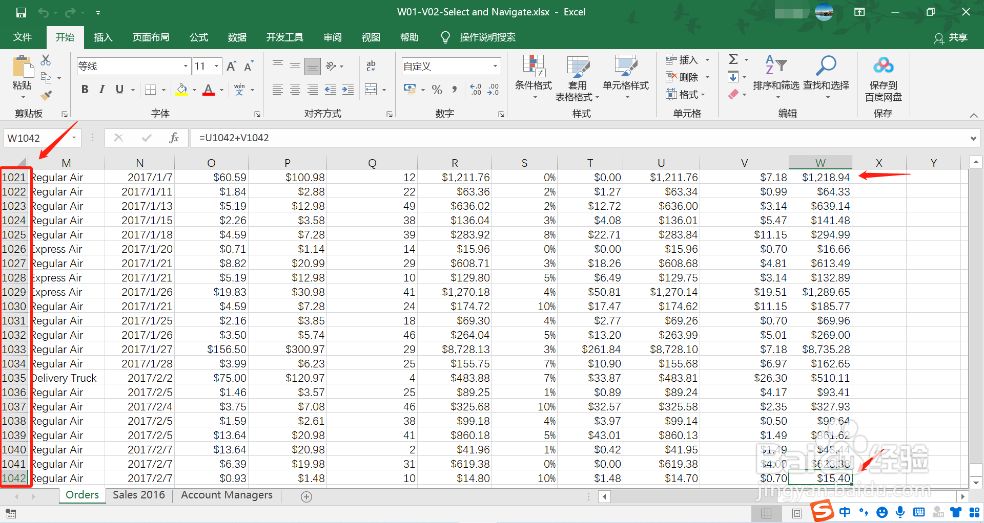Expand the number format 自定义 dropdown
Viewport: 984px width, 523px height.
[495, 66]
